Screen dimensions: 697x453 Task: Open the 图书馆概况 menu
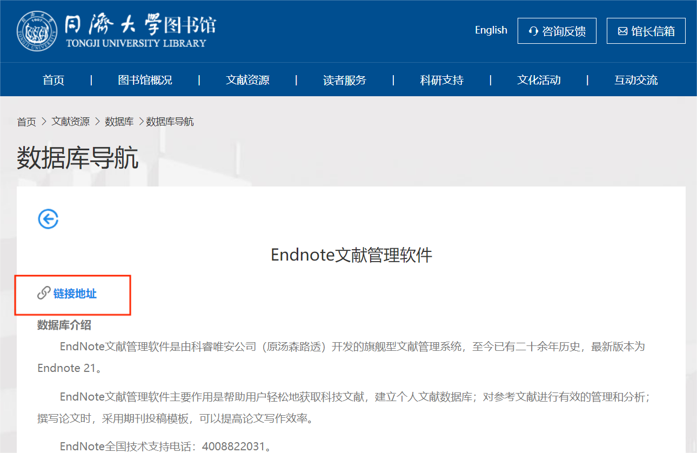[x=145, y=80]
